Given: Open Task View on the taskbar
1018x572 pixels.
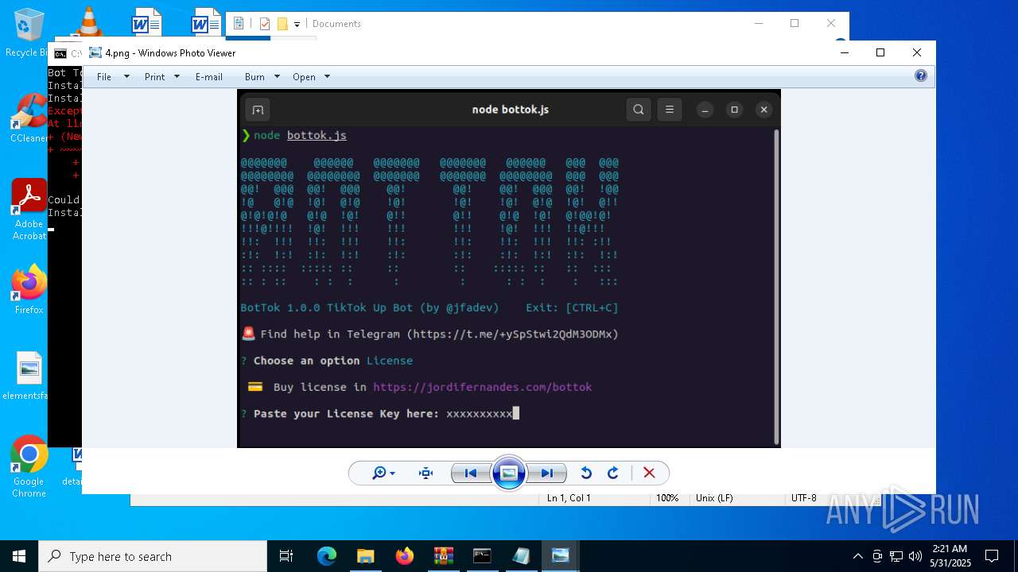Looking at the screenshot, I should (286, 556).
